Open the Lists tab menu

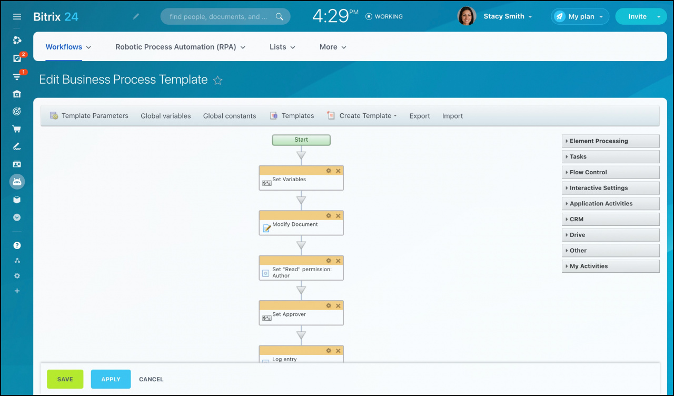pos(282,47)
